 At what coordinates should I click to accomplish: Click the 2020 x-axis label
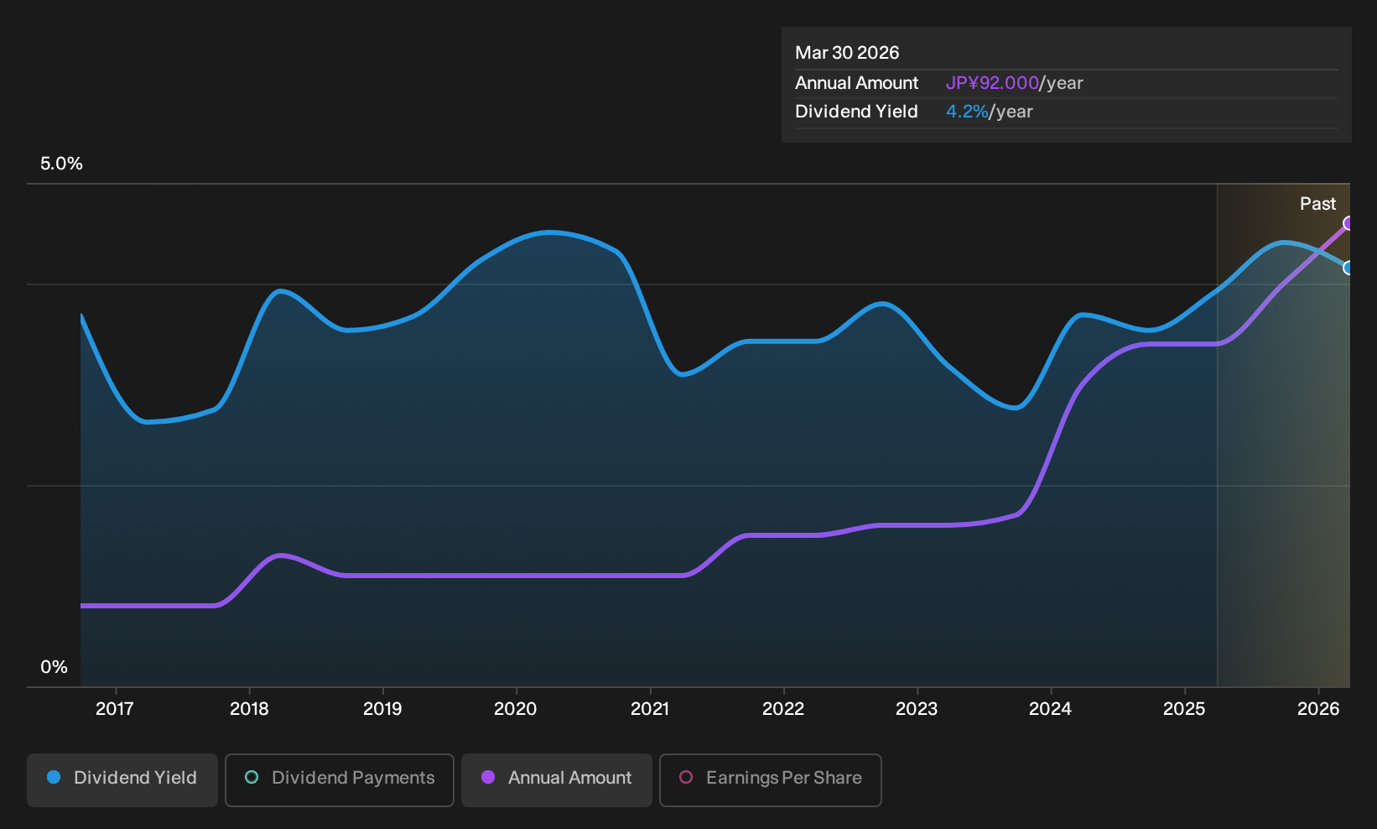tap(516, 709)
